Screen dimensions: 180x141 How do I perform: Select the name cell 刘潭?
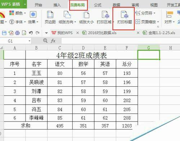point(36,91)
